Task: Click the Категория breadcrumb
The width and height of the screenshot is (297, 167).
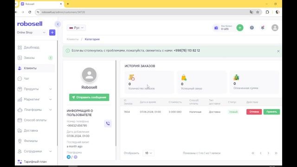Action: (92, 39)
